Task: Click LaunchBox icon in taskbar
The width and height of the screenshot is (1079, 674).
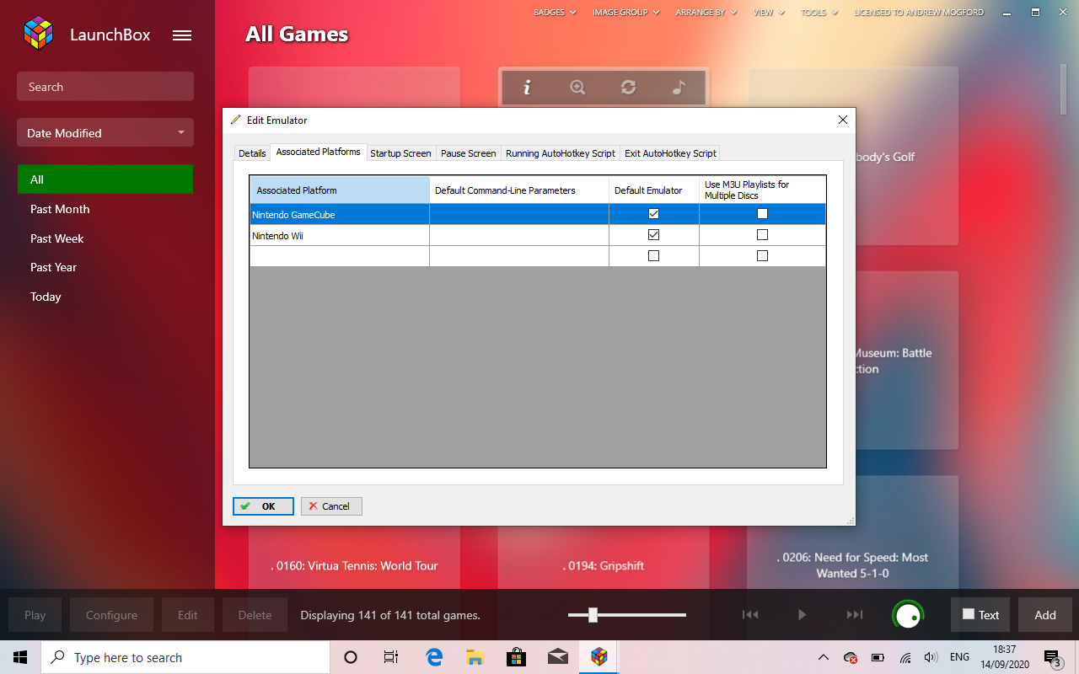Action: 599,657
